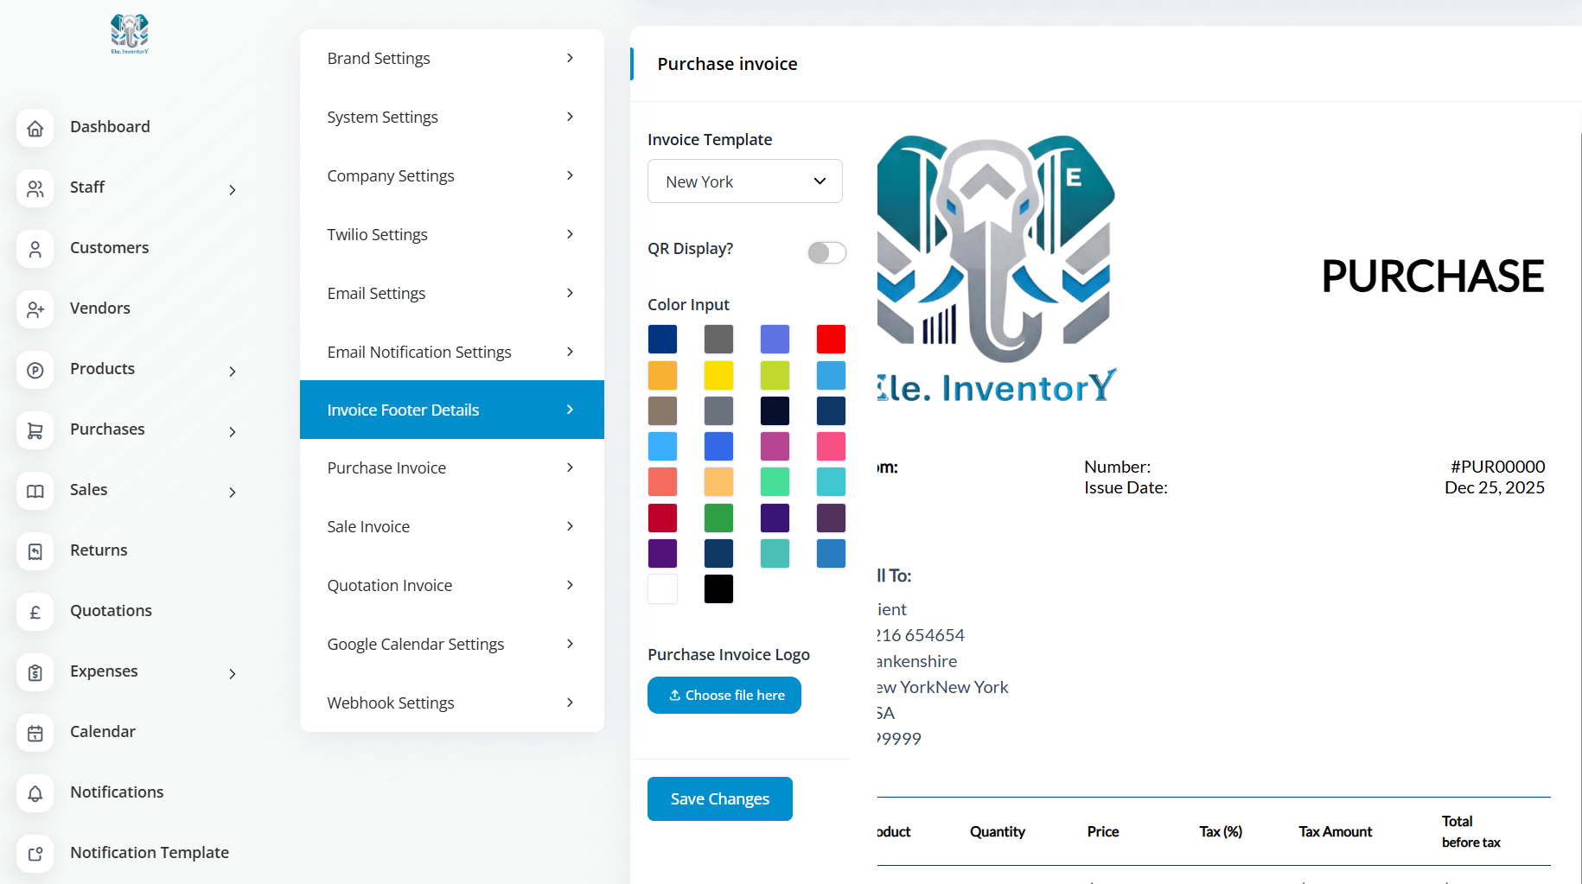Click the Notifications bell icon

(35, 793)
